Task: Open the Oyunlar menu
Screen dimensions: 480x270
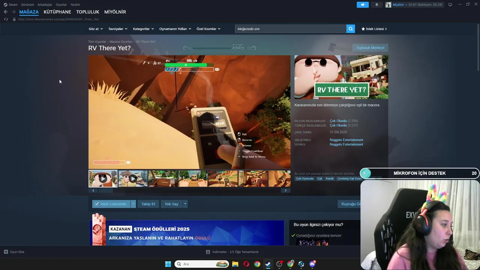Action: pos(61,5)
